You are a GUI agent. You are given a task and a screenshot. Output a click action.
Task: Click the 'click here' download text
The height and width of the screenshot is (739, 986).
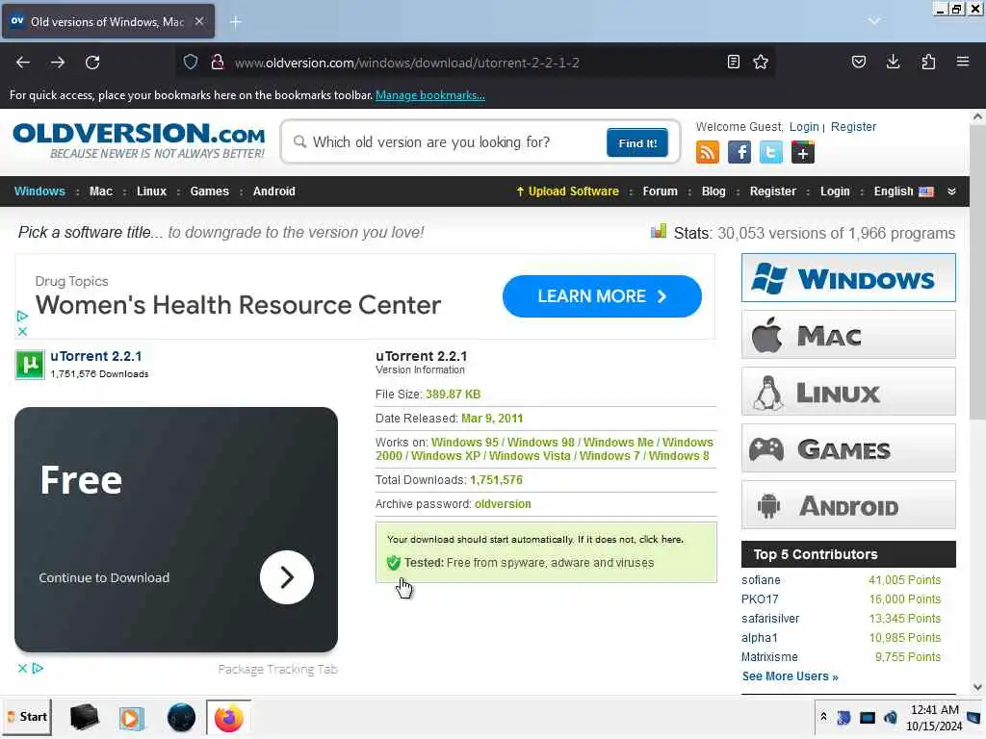(661, 540)
